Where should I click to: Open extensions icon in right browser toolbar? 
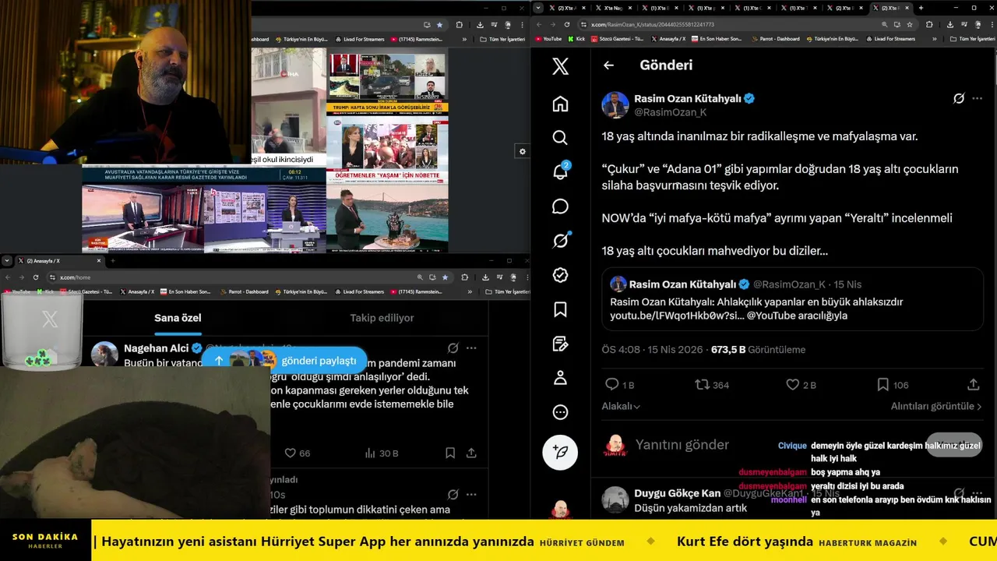(x=928, y=24)
